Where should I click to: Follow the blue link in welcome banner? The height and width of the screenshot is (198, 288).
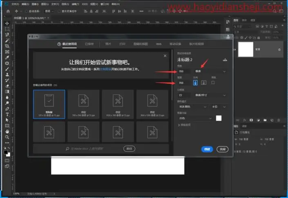[105, 69]
